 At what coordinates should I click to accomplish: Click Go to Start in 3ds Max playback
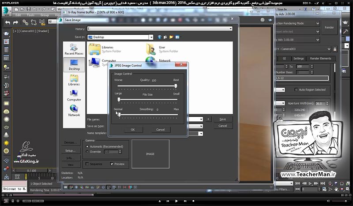pyautogui.click(x=297, y=184)
